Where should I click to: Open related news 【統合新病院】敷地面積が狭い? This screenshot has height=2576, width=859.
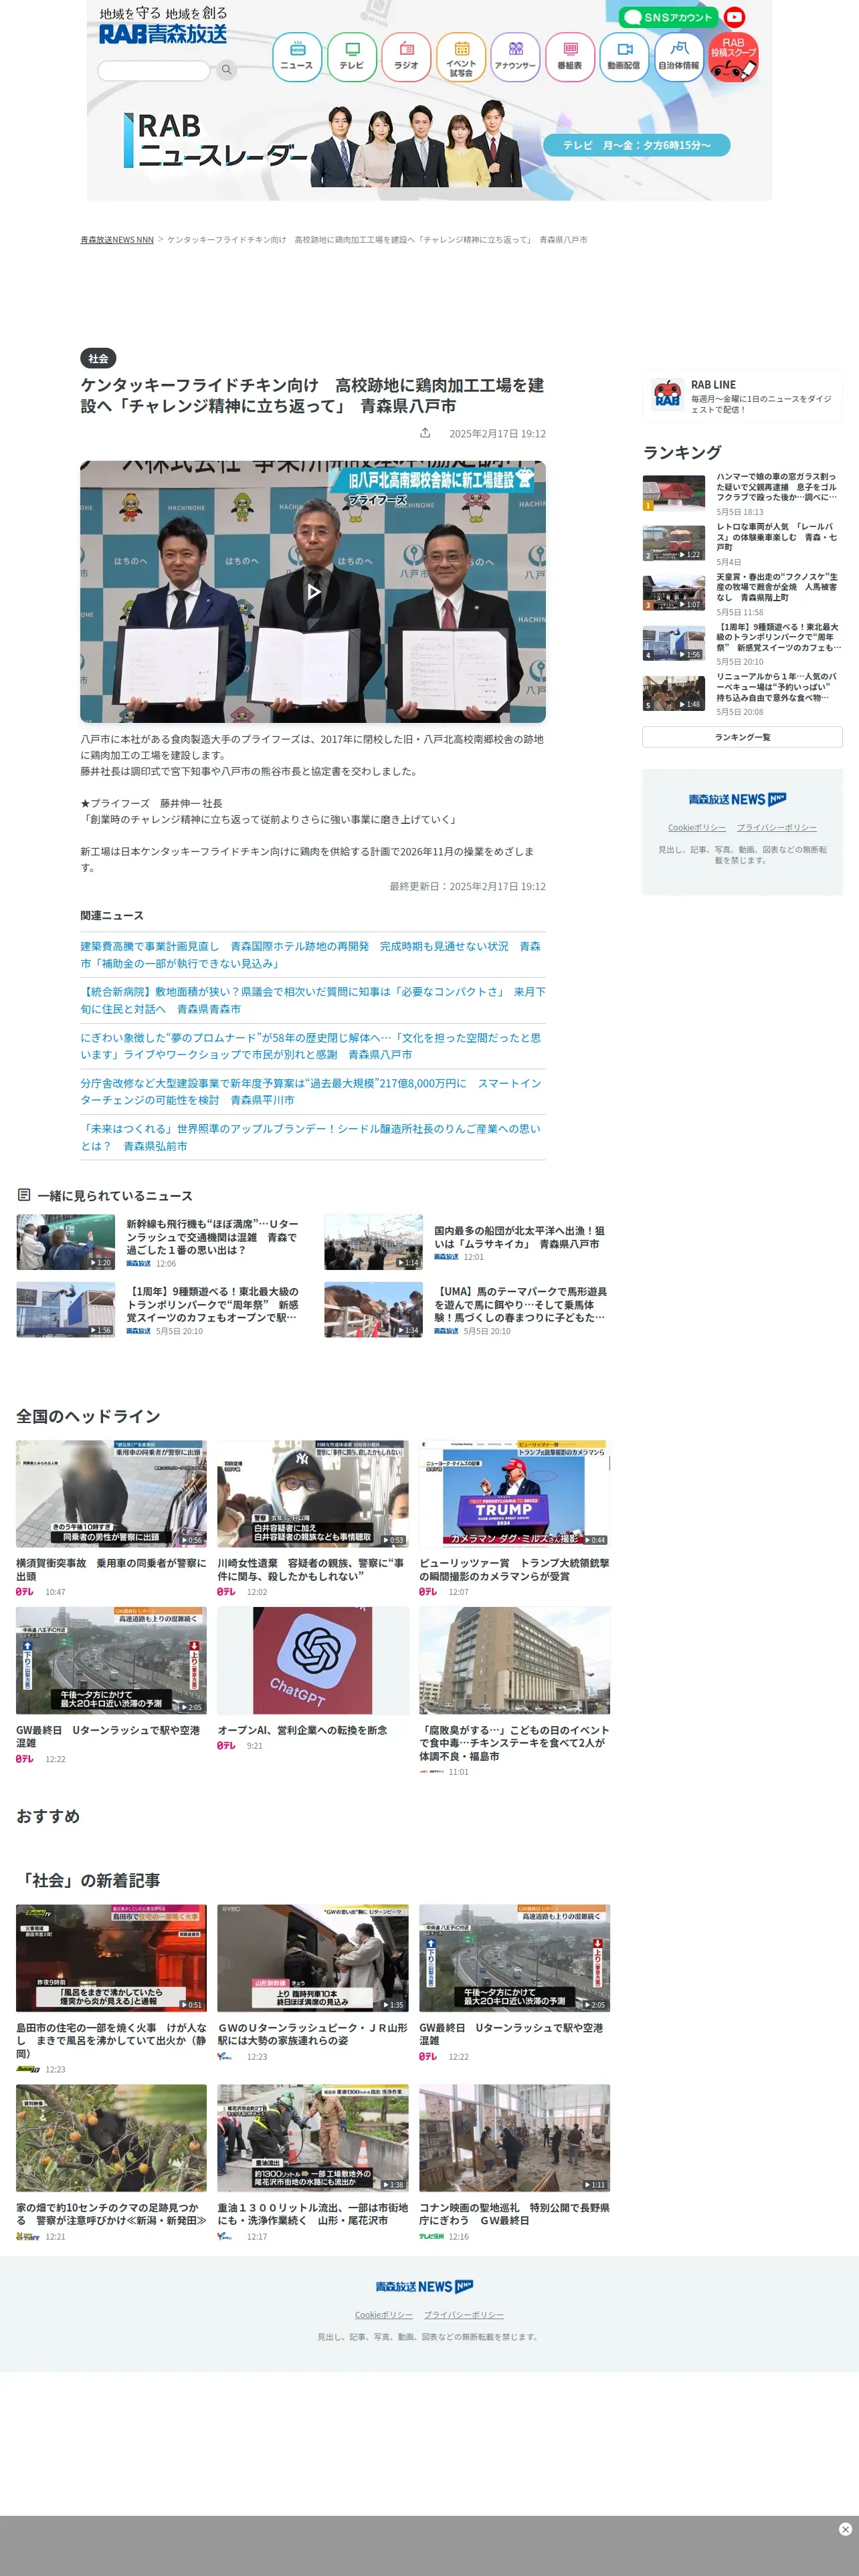313,1000
